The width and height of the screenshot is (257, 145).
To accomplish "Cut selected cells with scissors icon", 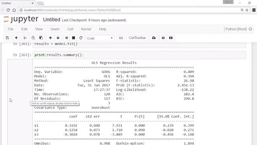I will point(25,38).
